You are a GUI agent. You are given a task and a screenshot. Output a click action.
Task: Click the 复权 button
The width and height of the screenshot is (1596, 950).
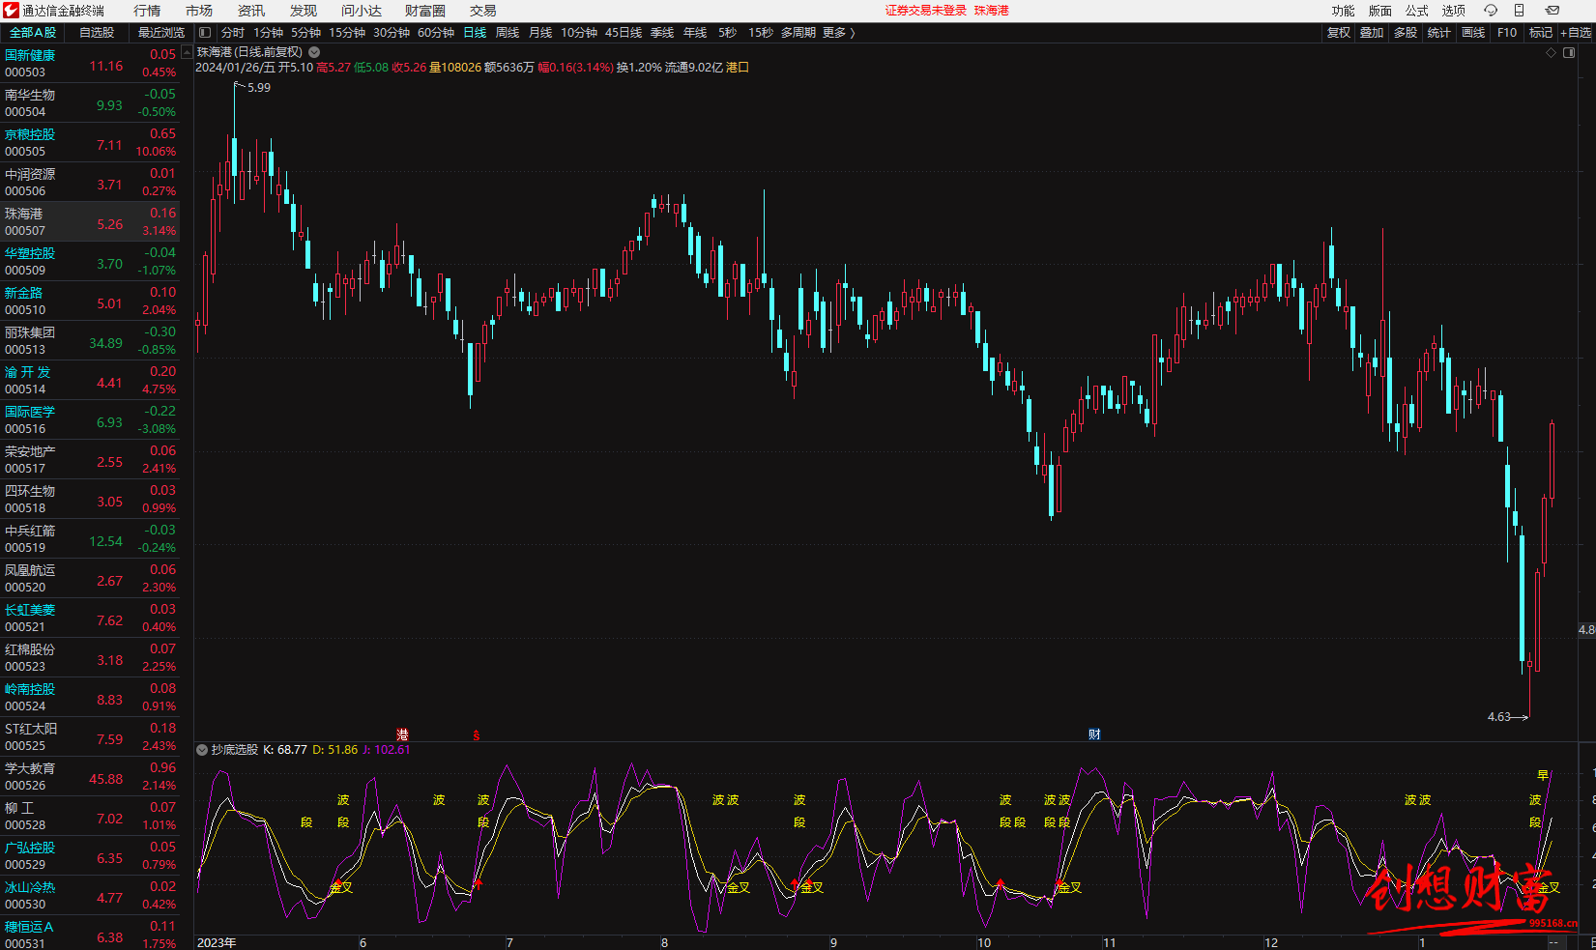[x=1339, y=33]
